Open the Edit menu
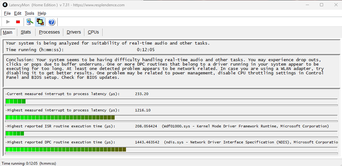342x166 pixels. click(x=18, y=13)
